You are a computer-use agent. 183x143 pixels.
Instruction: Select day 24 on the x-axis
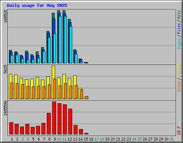point(134,139)
